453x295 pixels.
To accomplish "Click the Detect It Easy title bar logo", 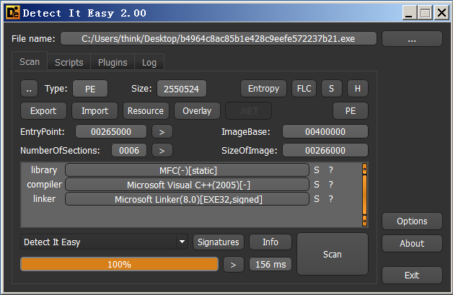I will 13,13.
